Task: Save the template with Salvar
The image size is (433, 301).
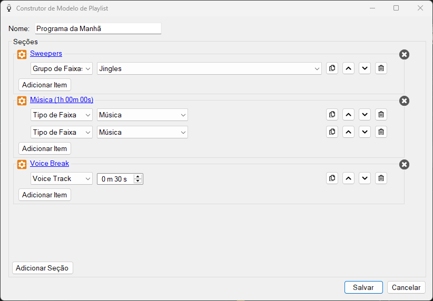Action: pyautogui.click(x=363, y=287)
